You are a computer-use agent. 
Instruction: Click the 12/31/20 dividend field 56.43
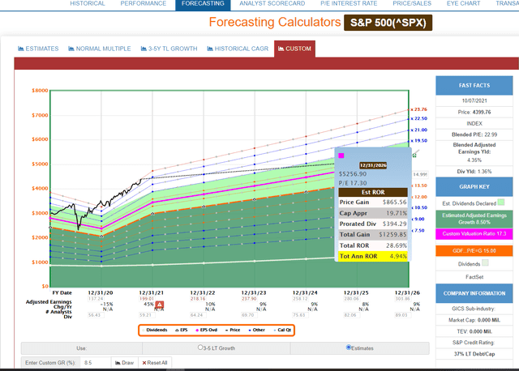tap(94, 315)
